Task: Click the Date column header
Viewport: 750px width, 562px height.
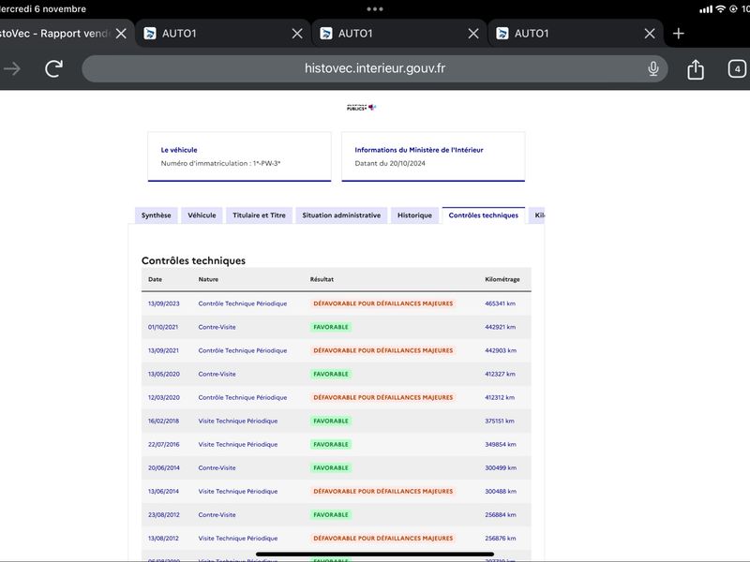Action: click(x=155, y=279)
